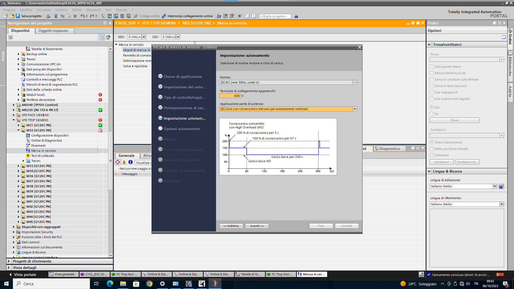This screenshot has width=514, height=289.
Task: Open Test di collaudo item
Action: (x=42, y=156)
